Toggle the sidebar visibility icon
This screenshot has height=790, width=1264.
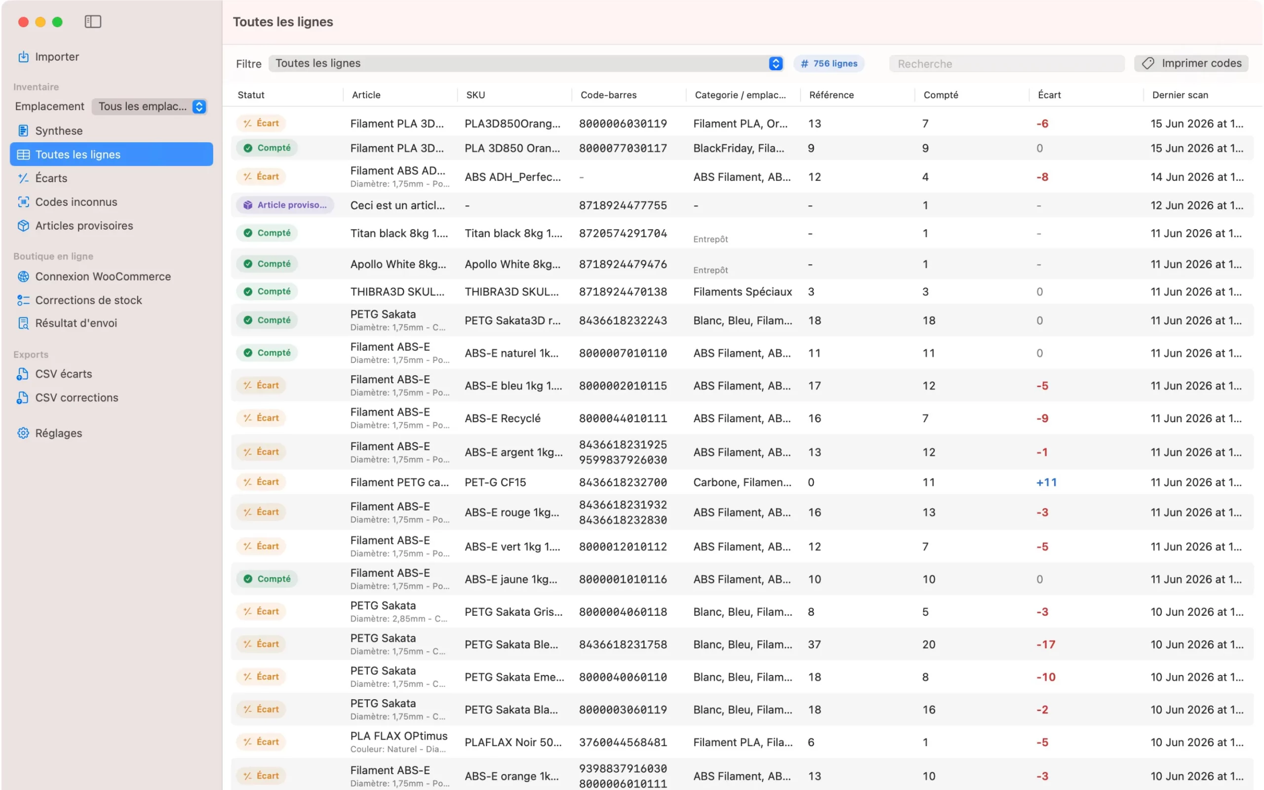click(93, 21)
